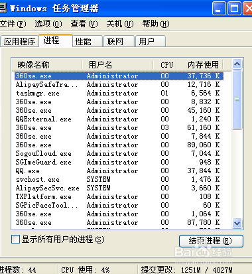Minimize the Task Manager window

coord(219,9)
